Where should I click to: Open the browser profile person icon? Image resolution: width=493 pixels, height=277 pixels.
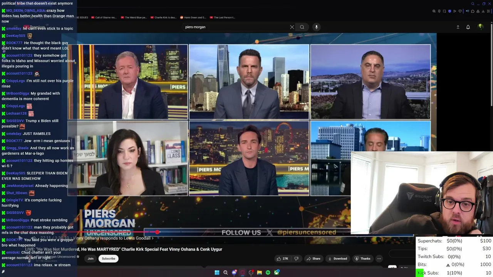pos(478,11)
